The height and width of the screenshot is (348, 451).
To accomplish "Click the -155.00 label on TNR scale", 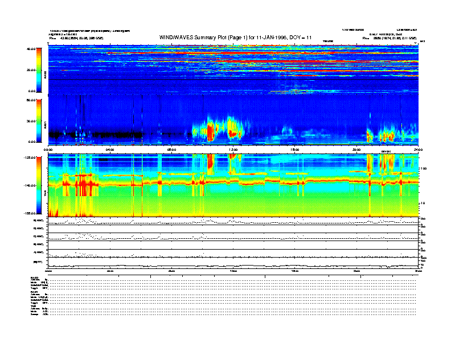I will point(30,213).
